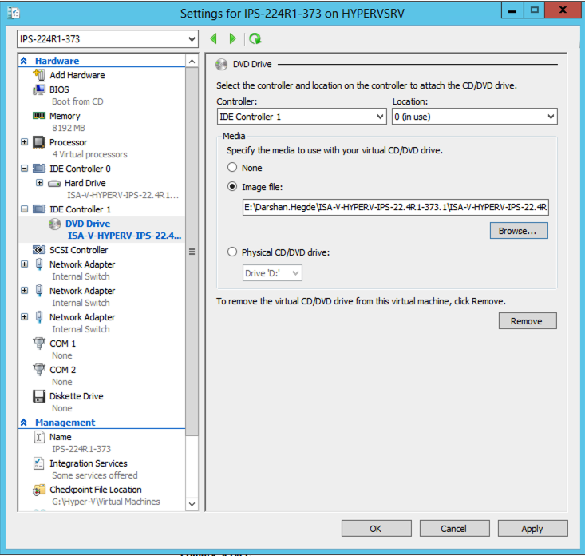Click the COM 2 port icon

[x=39, y=370]
